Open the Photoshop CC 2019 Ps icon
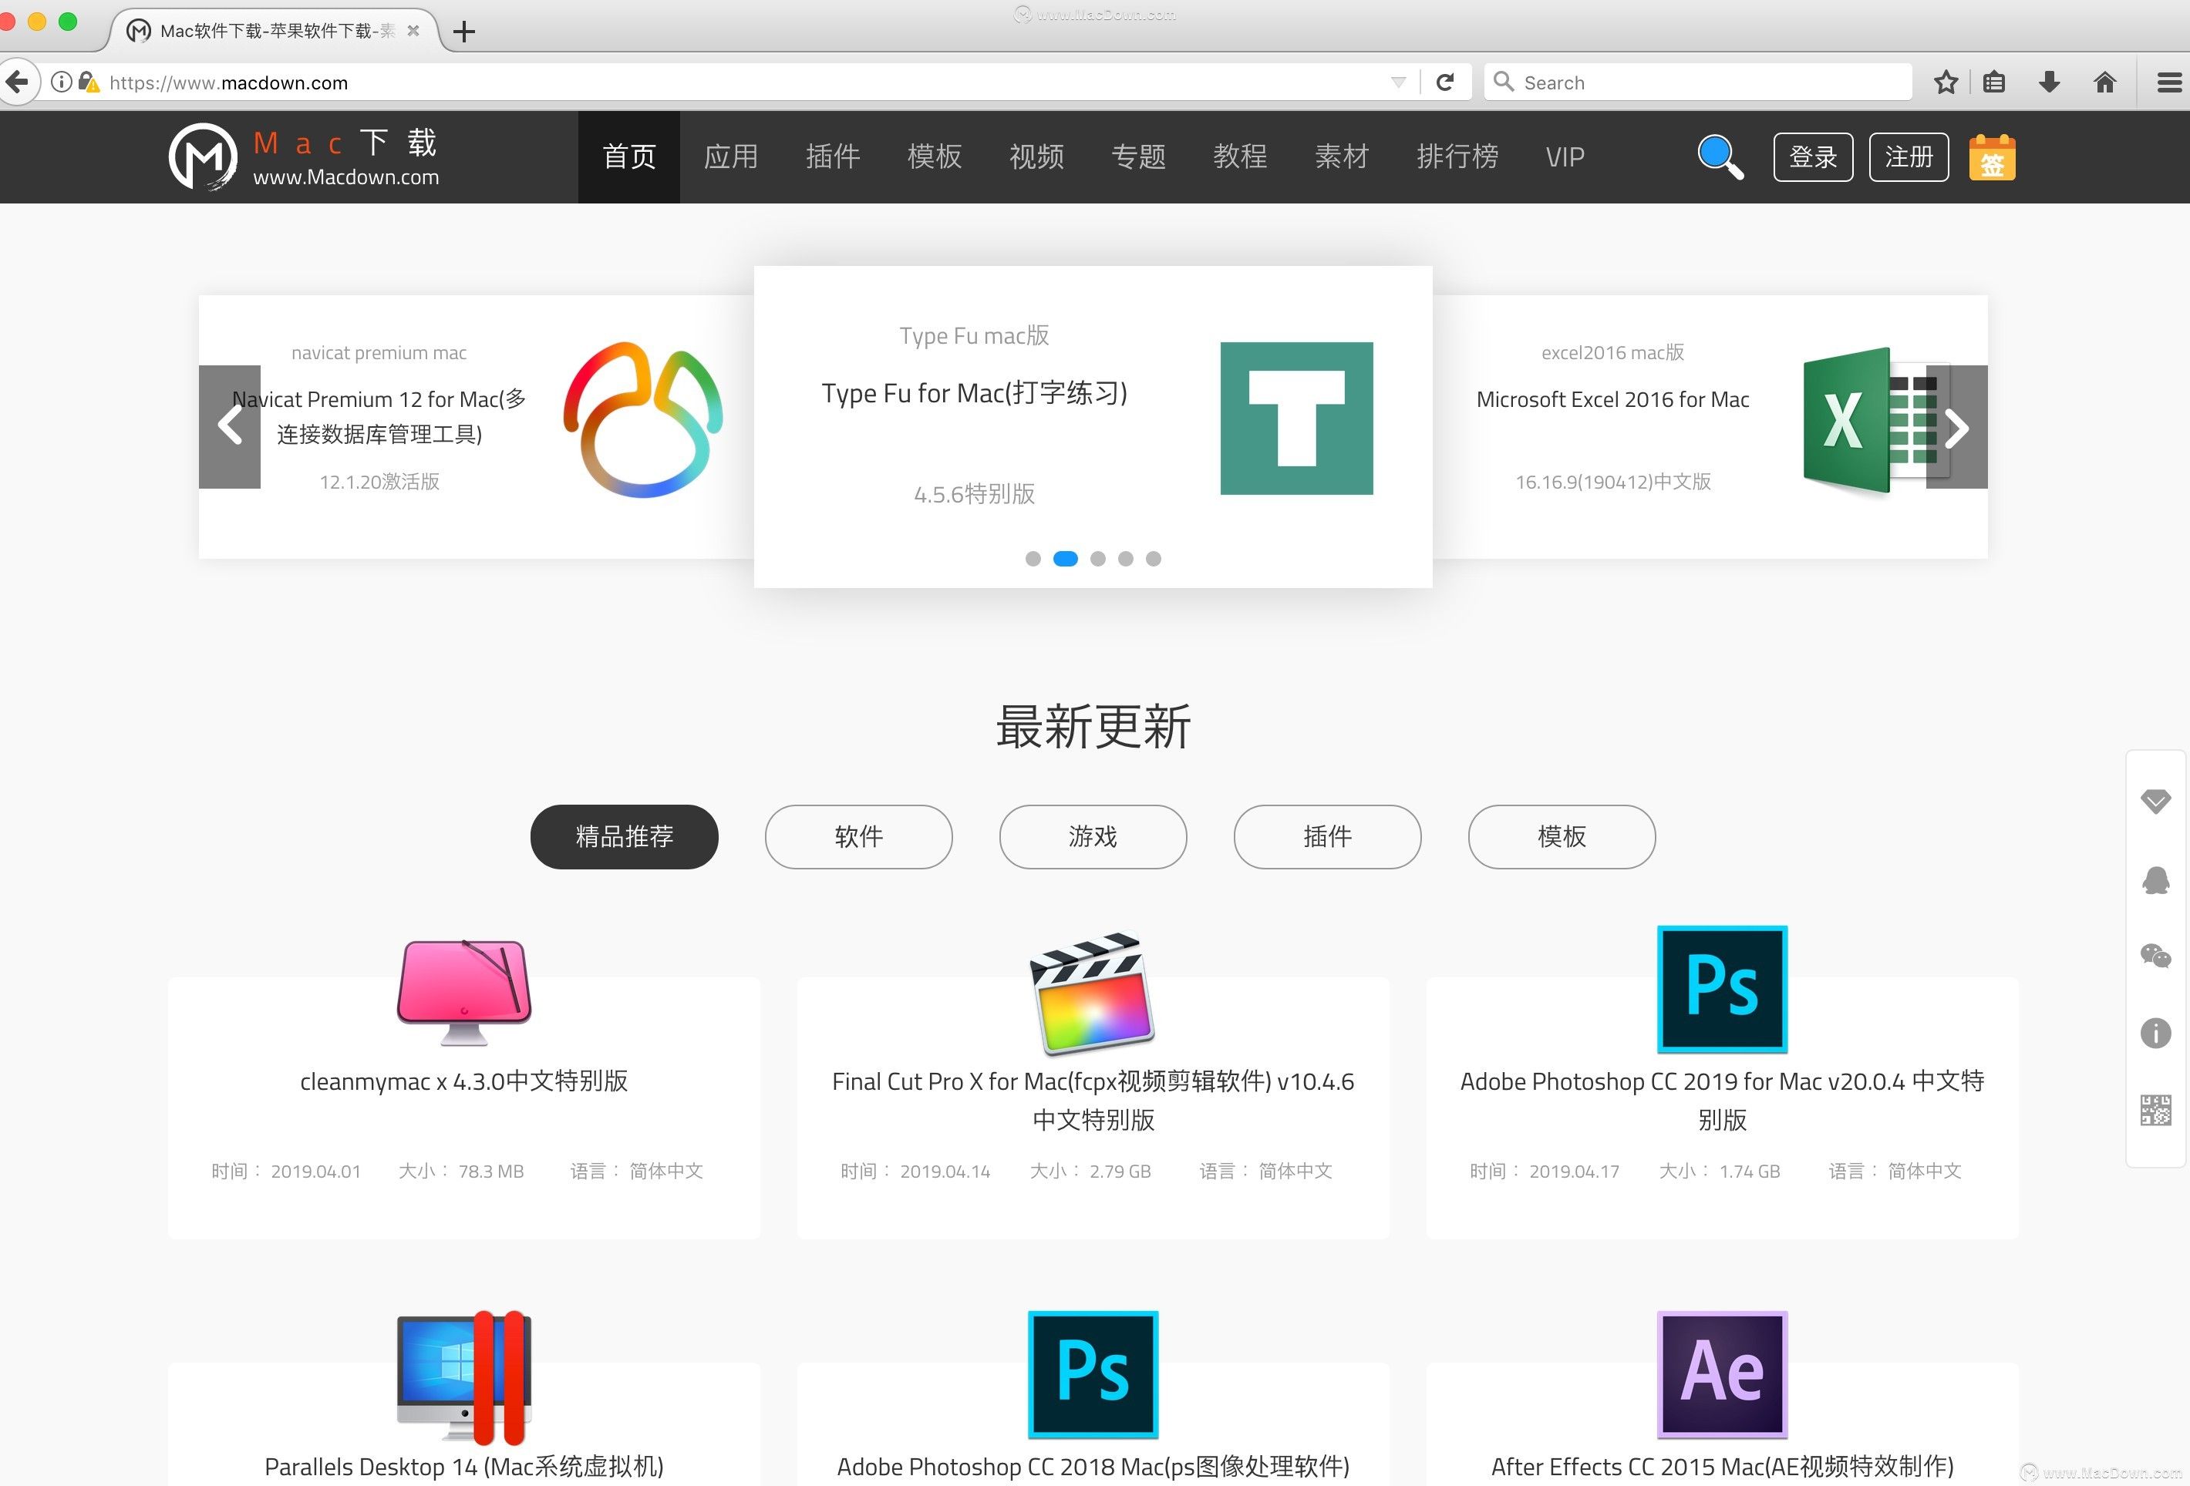This screenshot has width=2190, height=1486. (x=1723, y=989)
